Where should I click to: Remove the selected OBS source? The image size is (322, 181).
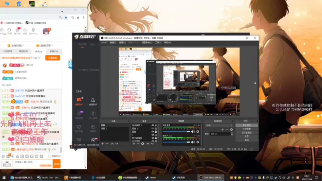(138, 144)
